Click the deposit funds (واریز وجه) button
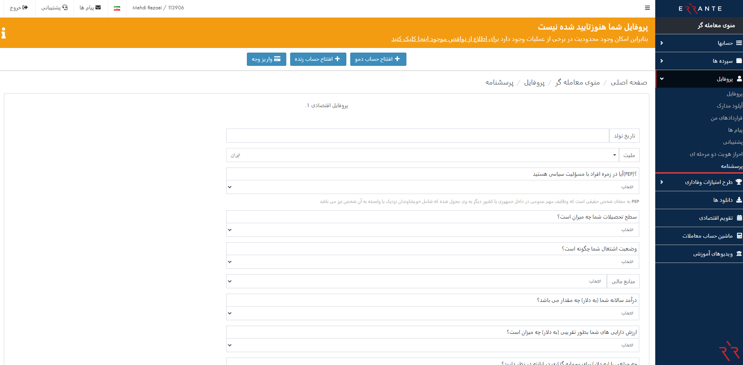Viewport: 743px width, 365px height. pos(266,59)
